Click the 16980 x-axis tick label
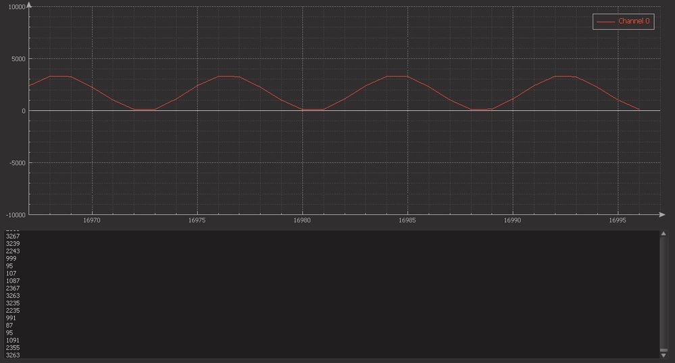Screen dimensions: 675x363 tap(302, 220)
